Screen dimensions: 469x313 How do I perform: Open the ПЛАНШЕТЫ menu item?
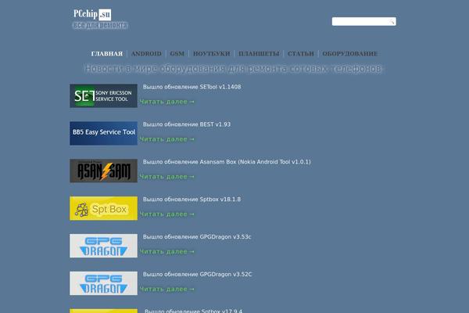point(259,54)
